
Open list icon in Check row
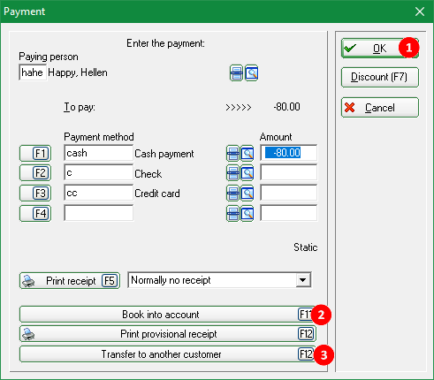[x=232, y=173]
